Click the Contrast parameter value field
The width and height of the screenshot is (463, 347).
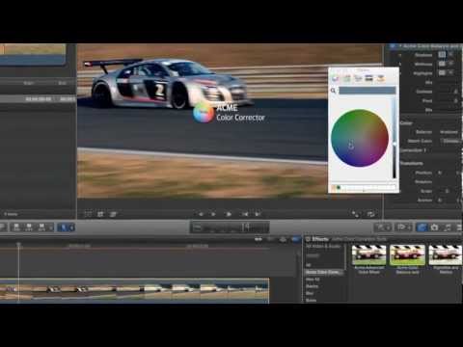click(x=455, y=92)
